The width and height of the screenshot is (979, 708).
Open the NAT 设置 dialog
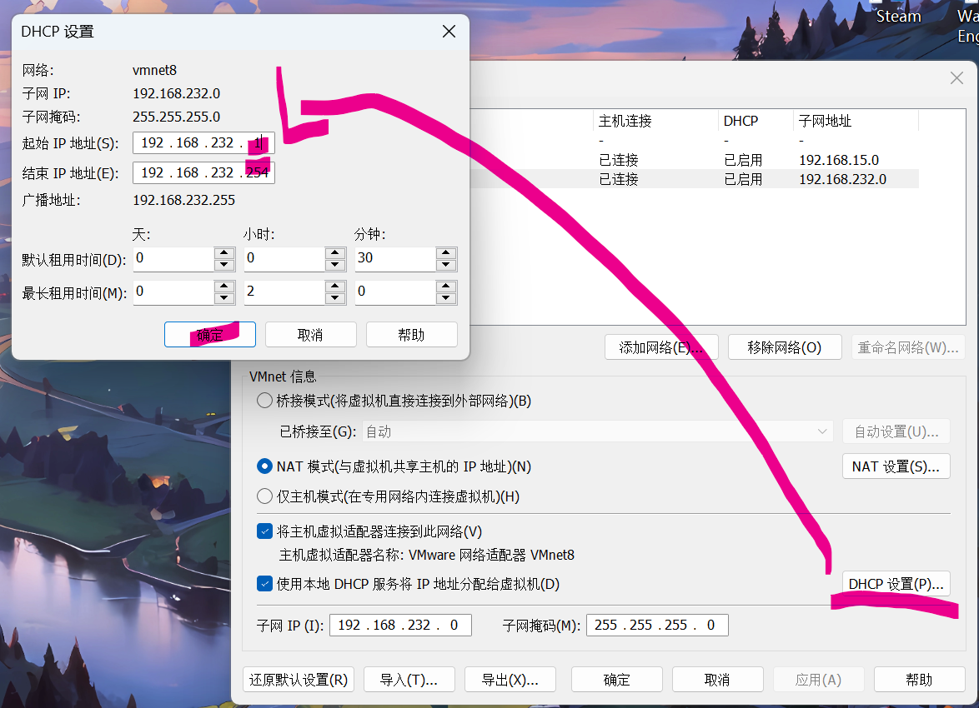[x=896, y=466]
